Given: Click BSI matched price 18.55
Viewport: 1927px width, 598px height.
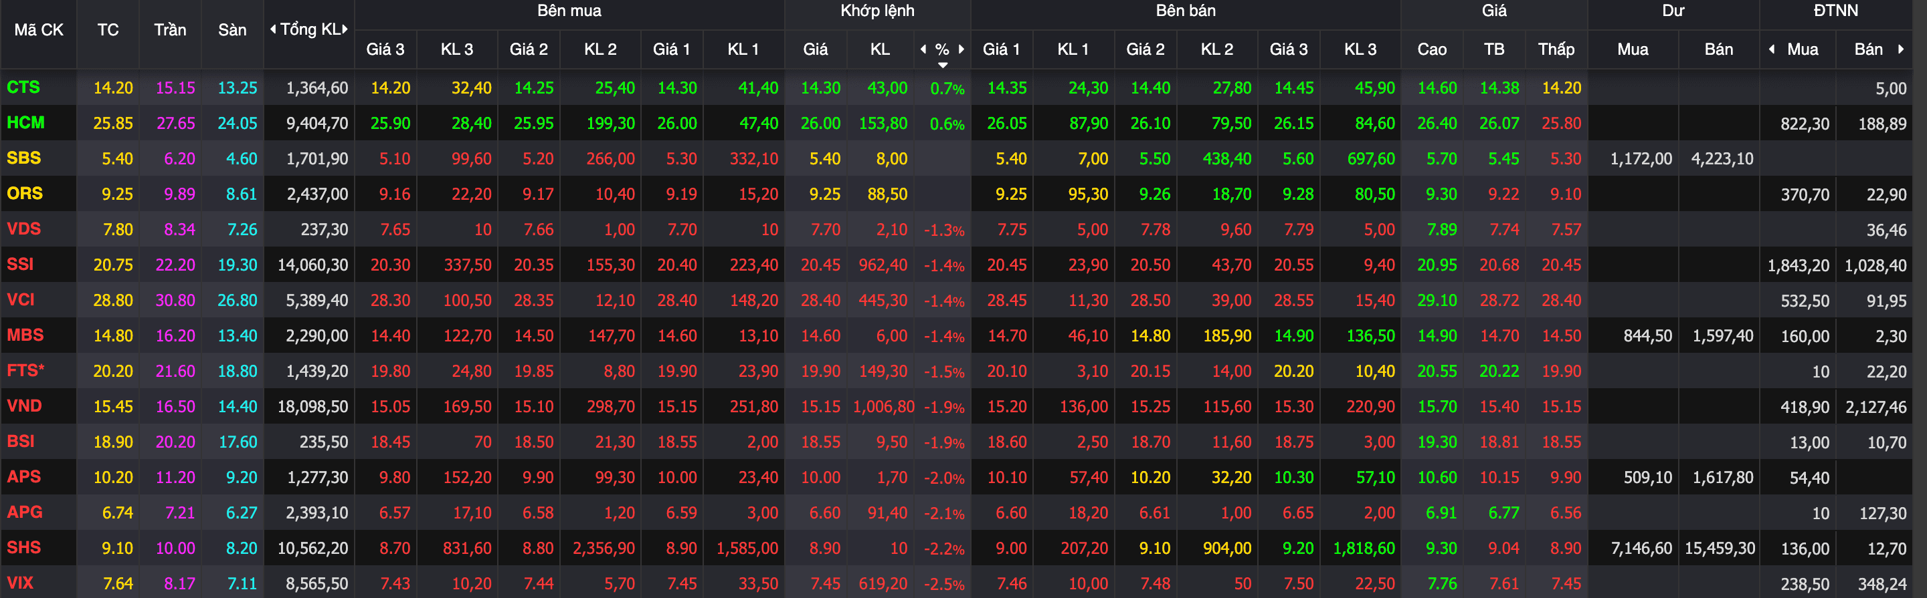Looking at the screenshot, I should (x=820, y=442).
